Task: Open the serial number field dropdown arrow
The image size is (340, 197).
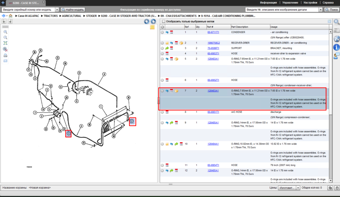Action: (x=57, y=10)
